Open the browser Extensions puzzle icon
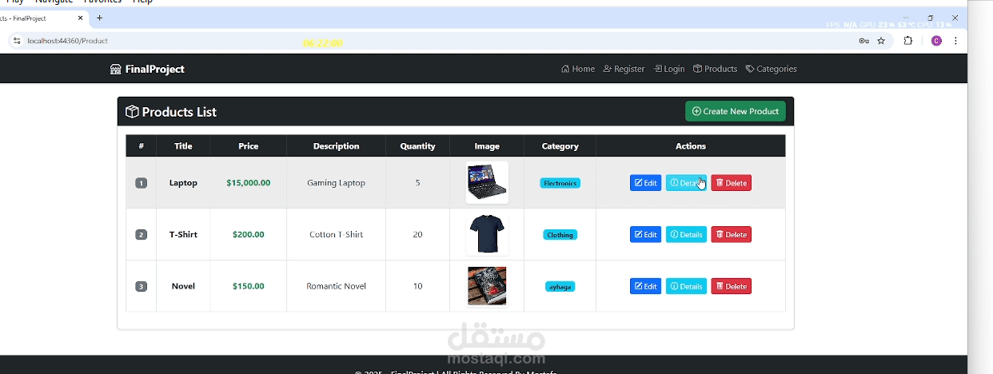Viewport: 993px width, 374px height. click(908, 41)
